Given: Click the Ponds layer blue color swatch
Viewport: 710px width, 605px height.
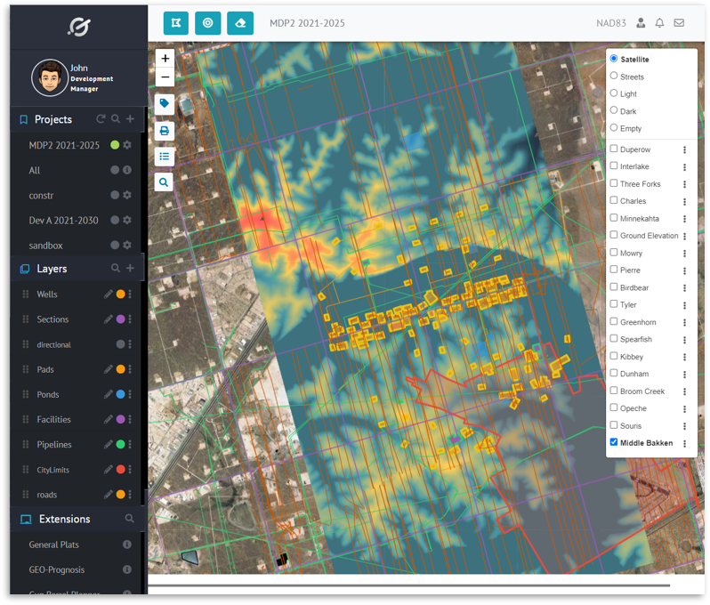Looking at the screenshot, I should click(x=120, y=394).
